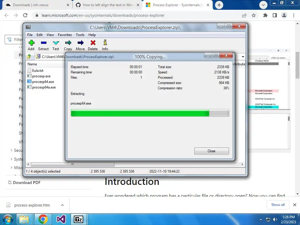This screenshot has width=300, height=225.
Task: Click the Add toolbar icon in 7-Zip
Action: point(31,43)
